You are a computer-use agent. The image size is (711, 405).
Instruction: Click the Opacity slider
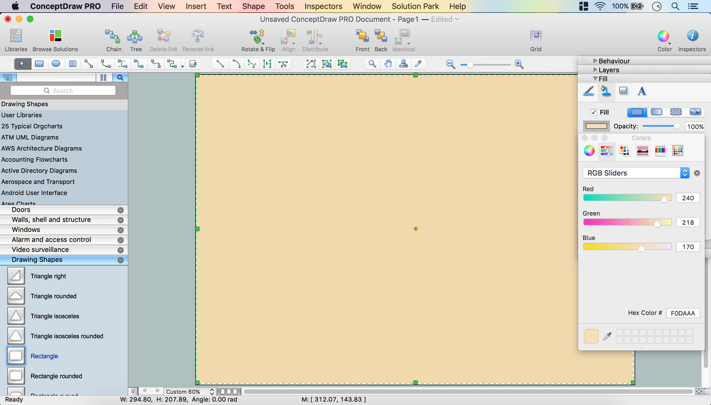coord(661,126)
